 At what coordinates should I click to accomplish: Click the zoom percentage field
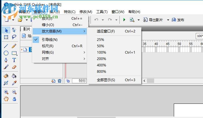(199, 36)
